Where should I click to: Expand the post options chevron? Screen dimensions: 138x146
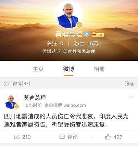pyautogui.click(x=132, y=97)
